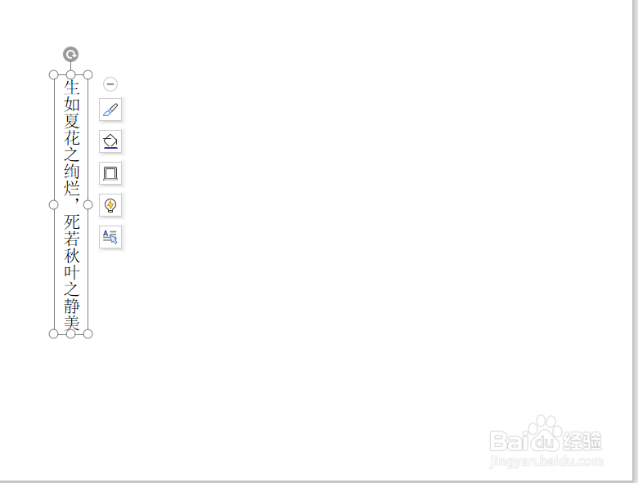The height and width of the screenshot is (483, 638).
Task: Open the text formatting tool icon
Action: tap(110, 237)
